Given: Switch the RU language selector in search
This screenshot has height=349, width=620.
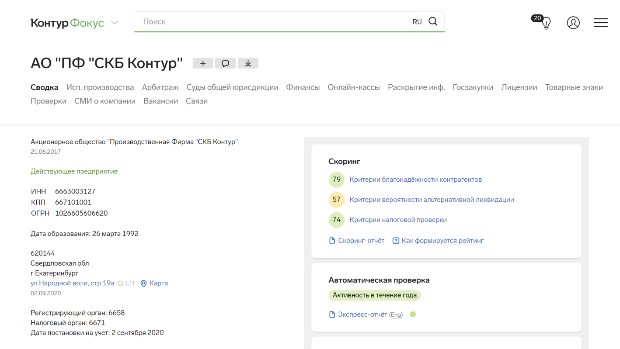Looking at the screenshot, I should 417,22.
